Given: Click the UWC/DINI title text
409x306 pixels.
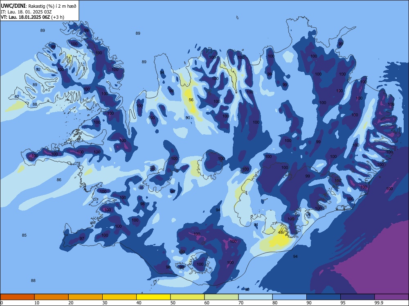Looking at the screenshot, I should tap(13, 6).
